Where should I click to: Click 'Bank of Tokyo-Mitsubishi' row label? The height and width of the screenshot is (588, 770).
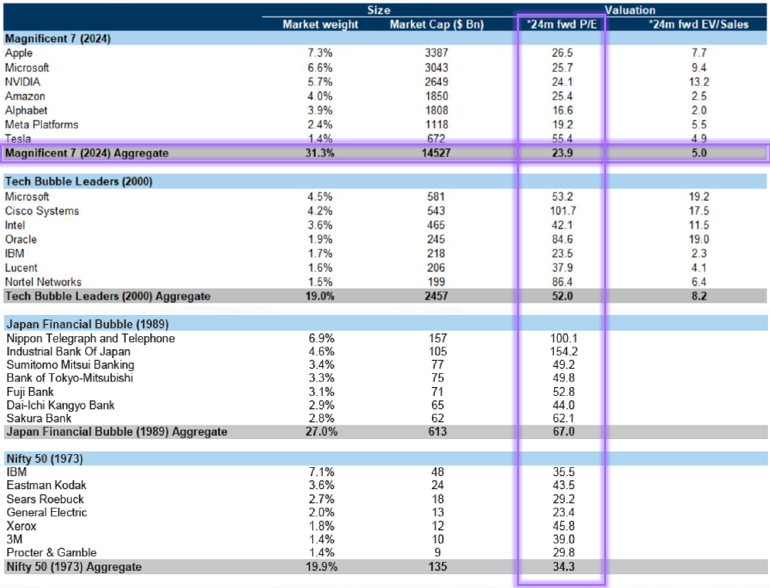tap(70, 378)
